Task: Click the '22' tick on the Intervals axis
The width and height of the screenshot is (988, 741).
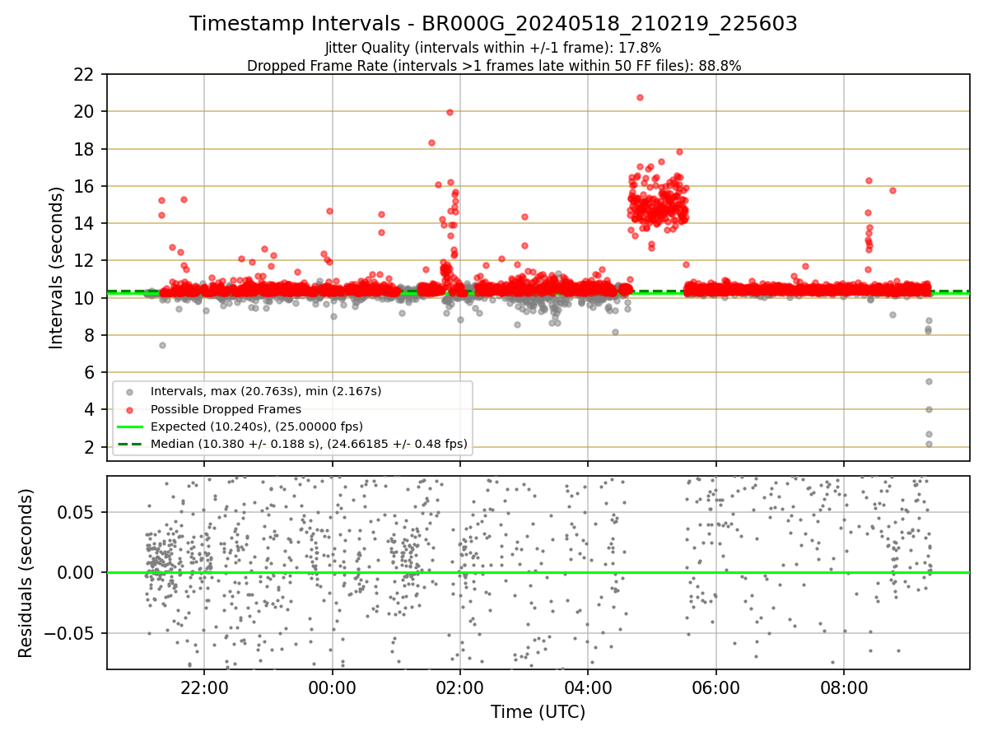Action: click(86, 74)
